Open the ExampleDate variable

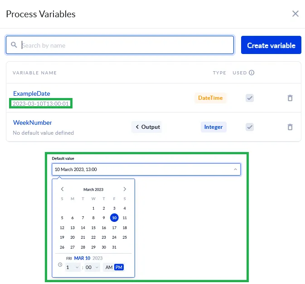(x=32, y=93)
